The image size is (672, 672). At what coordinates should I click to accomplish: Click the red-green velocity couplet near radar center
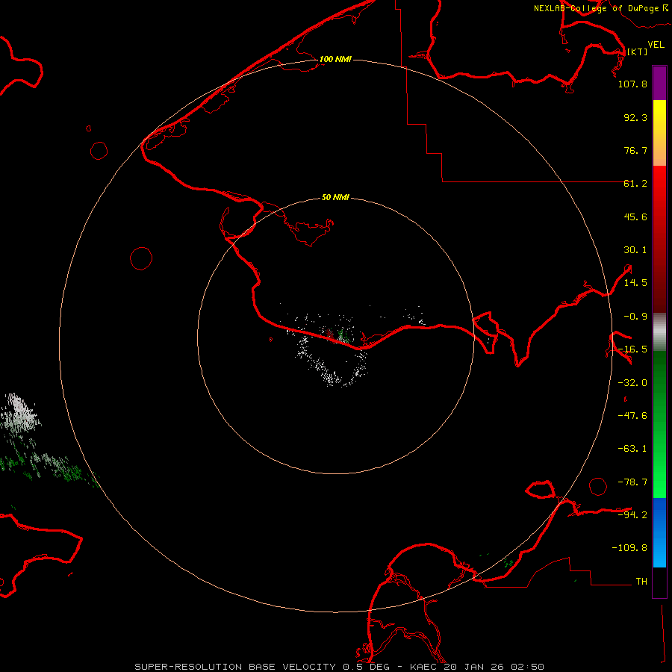pyautogui.click(x=337, y=334)
